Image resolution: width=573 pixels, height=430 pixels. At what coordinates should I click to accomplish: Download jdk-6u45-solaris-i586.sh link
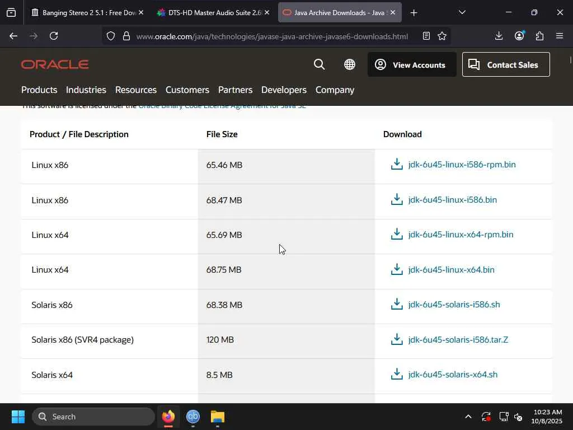(x=454, y=305)
